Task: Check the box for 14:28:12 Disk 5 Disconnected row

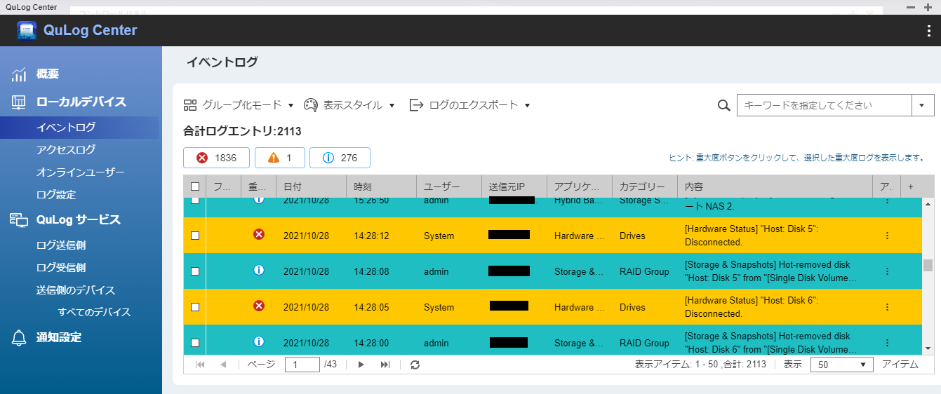Action: pyautogui.click(x=195, y=236)
